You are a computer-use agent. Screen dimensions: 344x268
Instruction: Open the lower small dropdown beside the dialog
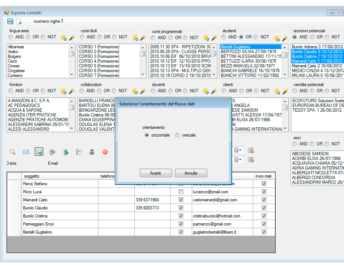click(238, 160)
